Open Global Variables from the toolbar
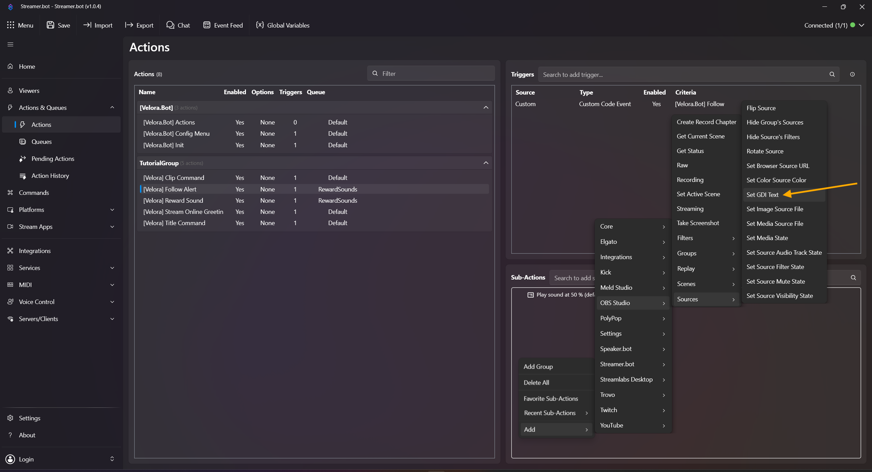The height and width of the screenshot is (472, 872). [x=282, y=25]
